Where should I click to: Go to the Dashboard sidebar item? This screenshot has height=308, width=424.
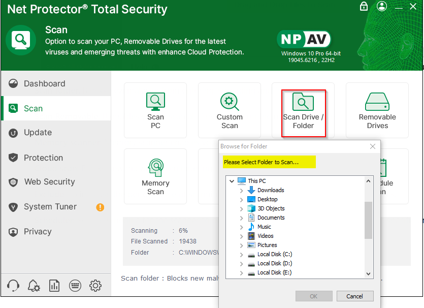pyautogui.click(x=44, y=84)
